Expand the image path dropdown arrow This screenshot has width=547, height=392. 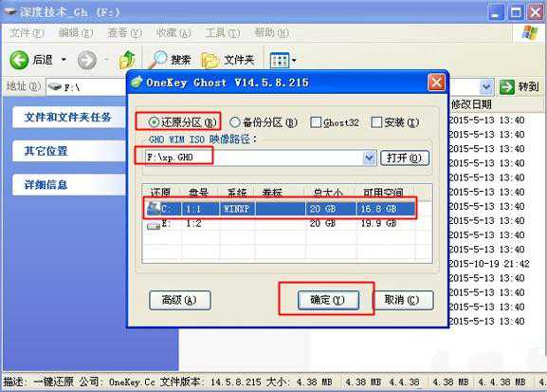(370, 159)
